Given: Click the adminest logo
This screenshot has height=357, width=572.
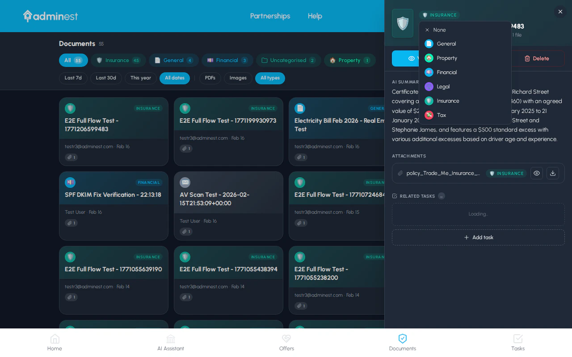Looking at the screenshot, I should click(x=50, y=16).
